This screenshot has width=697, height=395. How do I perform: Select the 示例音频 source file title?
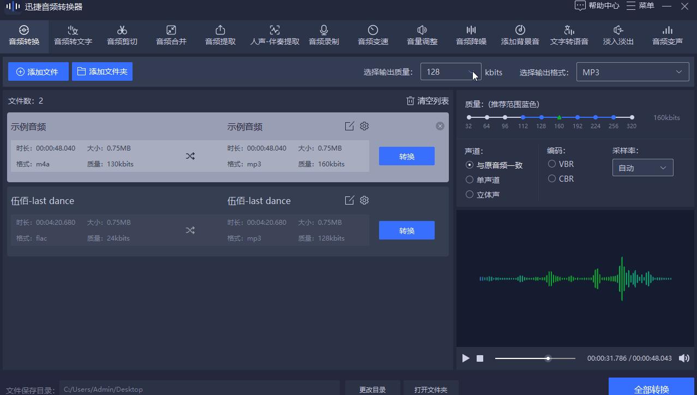click(x=28, y=127)
